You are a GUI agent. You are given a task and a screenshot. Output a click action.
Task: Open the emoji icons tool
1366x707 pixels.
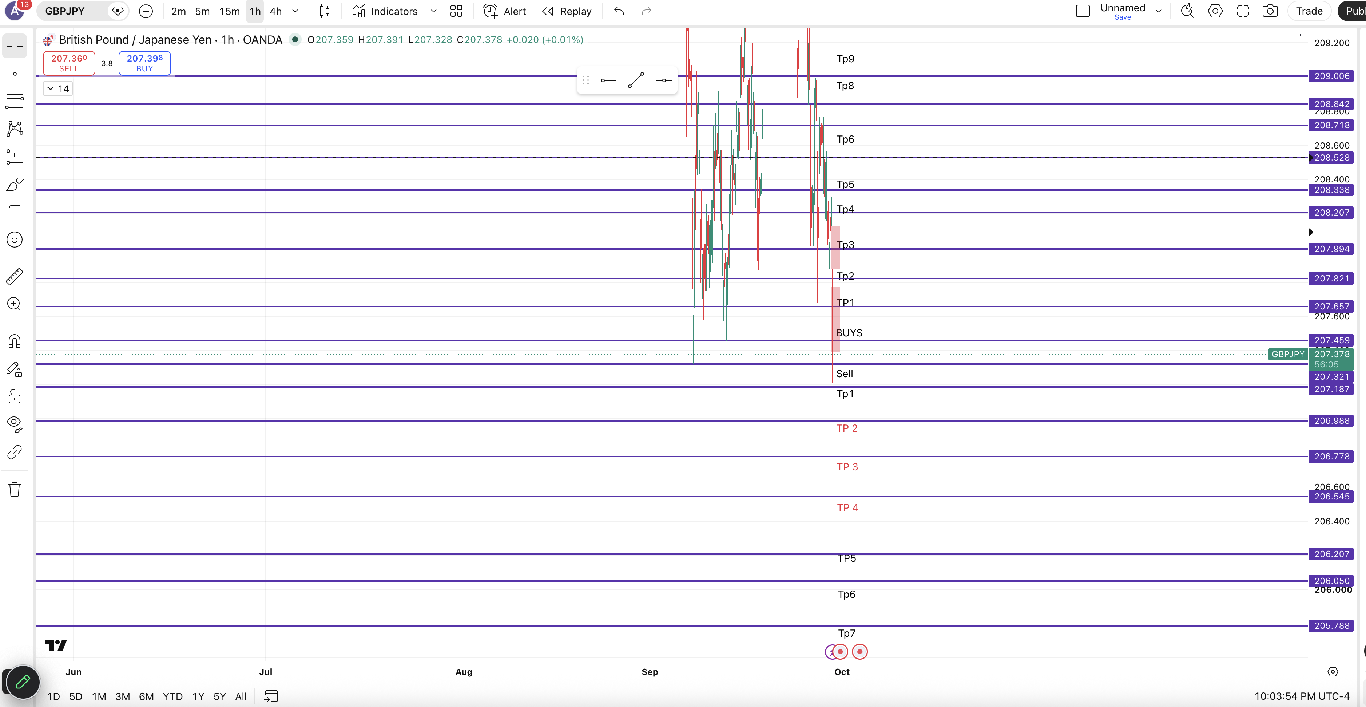(x=15, y=240)
